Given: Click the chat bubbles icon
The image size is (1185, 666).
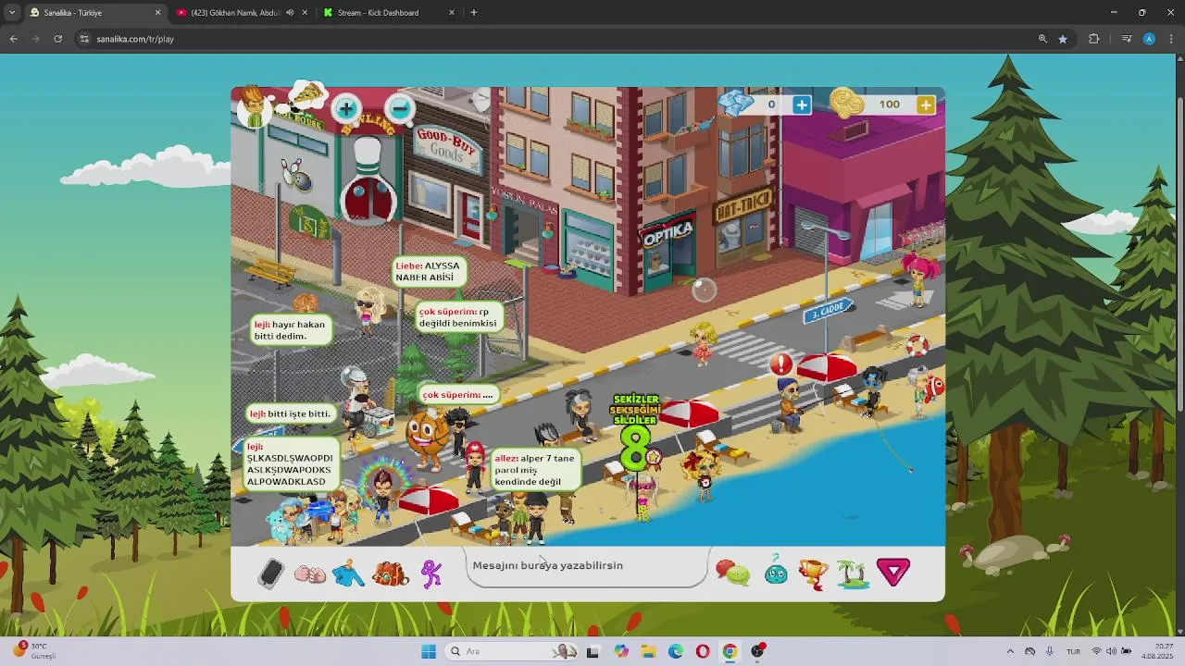Looking at the screenshot, I should (733, 573).
